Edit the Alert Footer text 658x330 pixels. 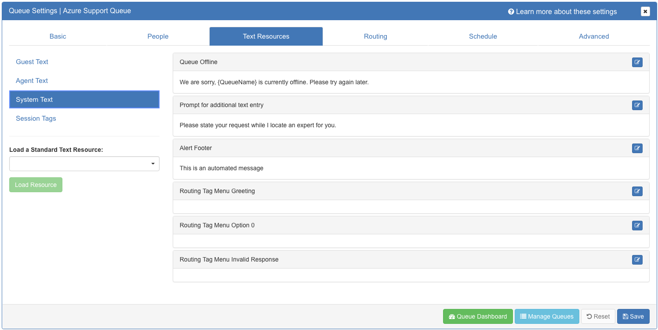pos(637,148)
